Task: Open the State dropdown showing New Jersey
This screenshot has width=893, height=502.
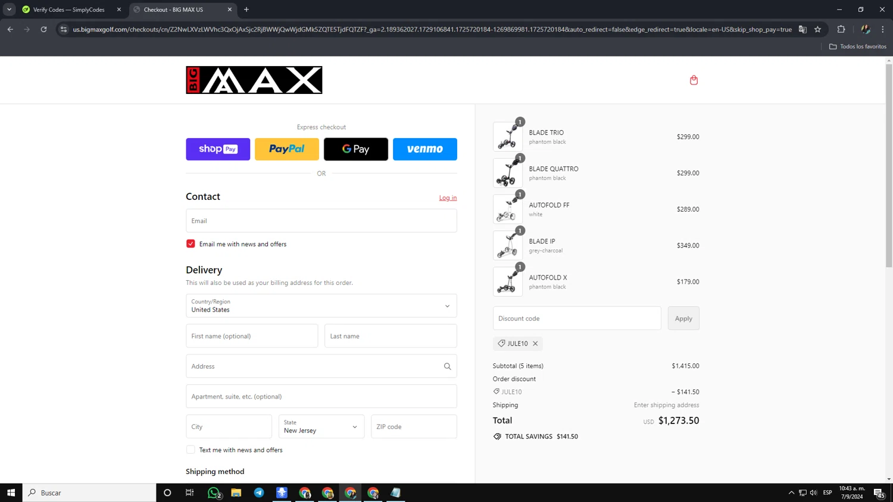Action: 321,426
